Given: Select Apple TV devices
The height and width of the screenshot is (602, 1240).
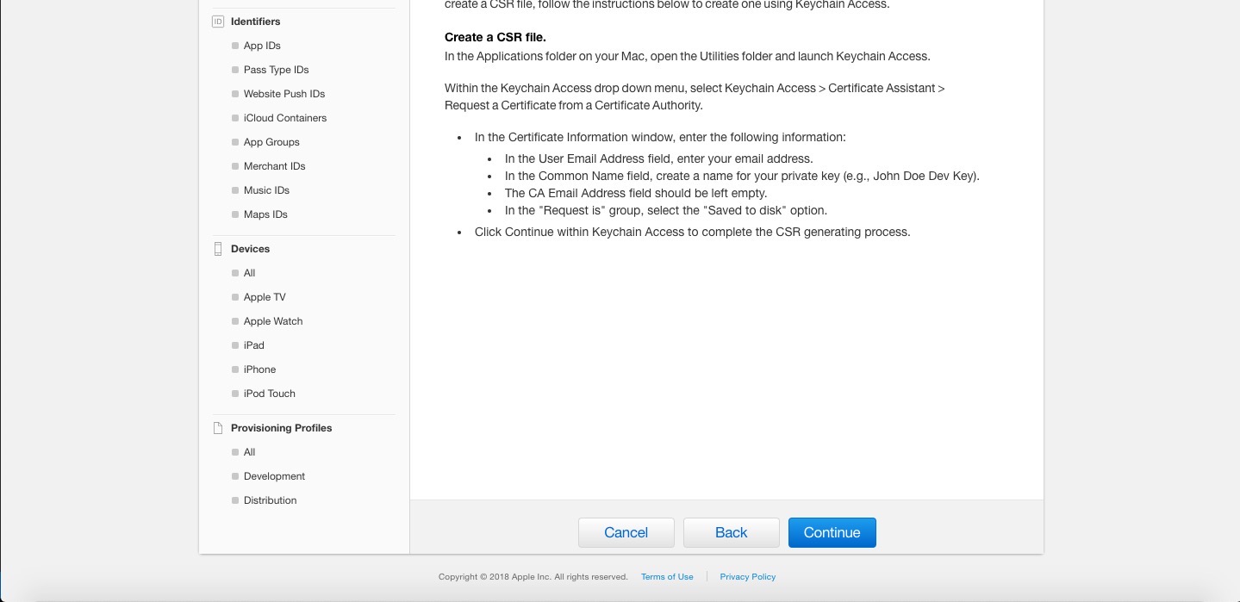Looking at the screenshot, I should 265,297.
